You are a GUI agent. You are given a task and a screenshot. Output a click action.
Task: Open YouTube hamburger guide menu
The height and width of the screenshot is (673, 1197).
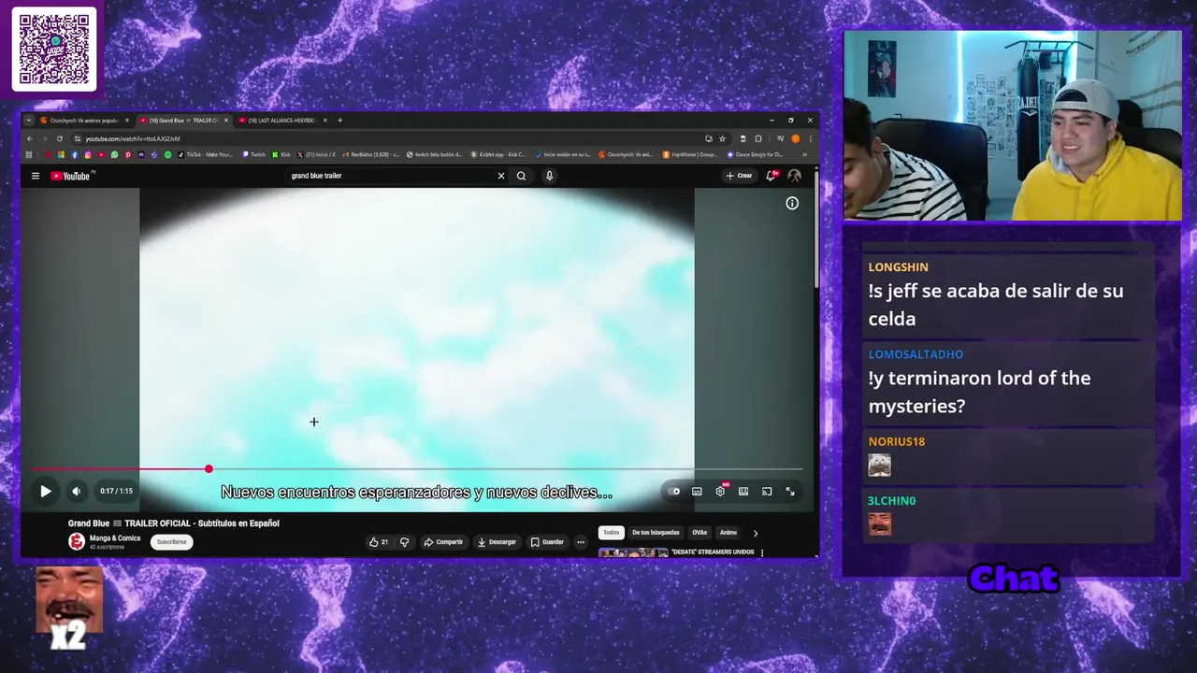click(36, 176)
